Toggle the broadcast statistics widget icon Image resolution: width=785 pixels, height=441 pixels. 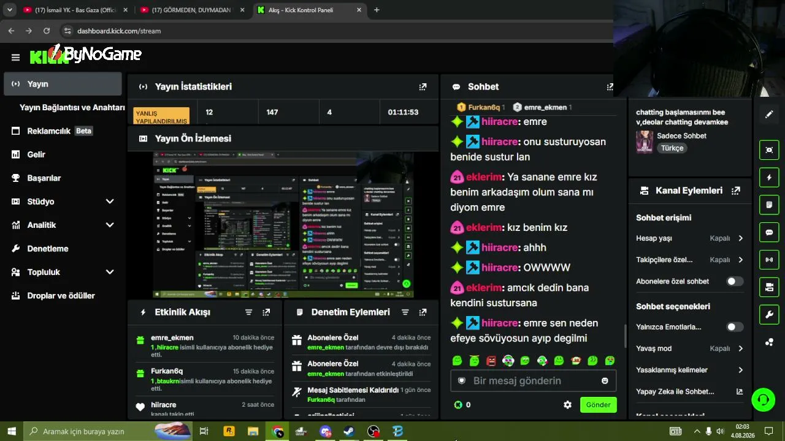coord(769,260)
